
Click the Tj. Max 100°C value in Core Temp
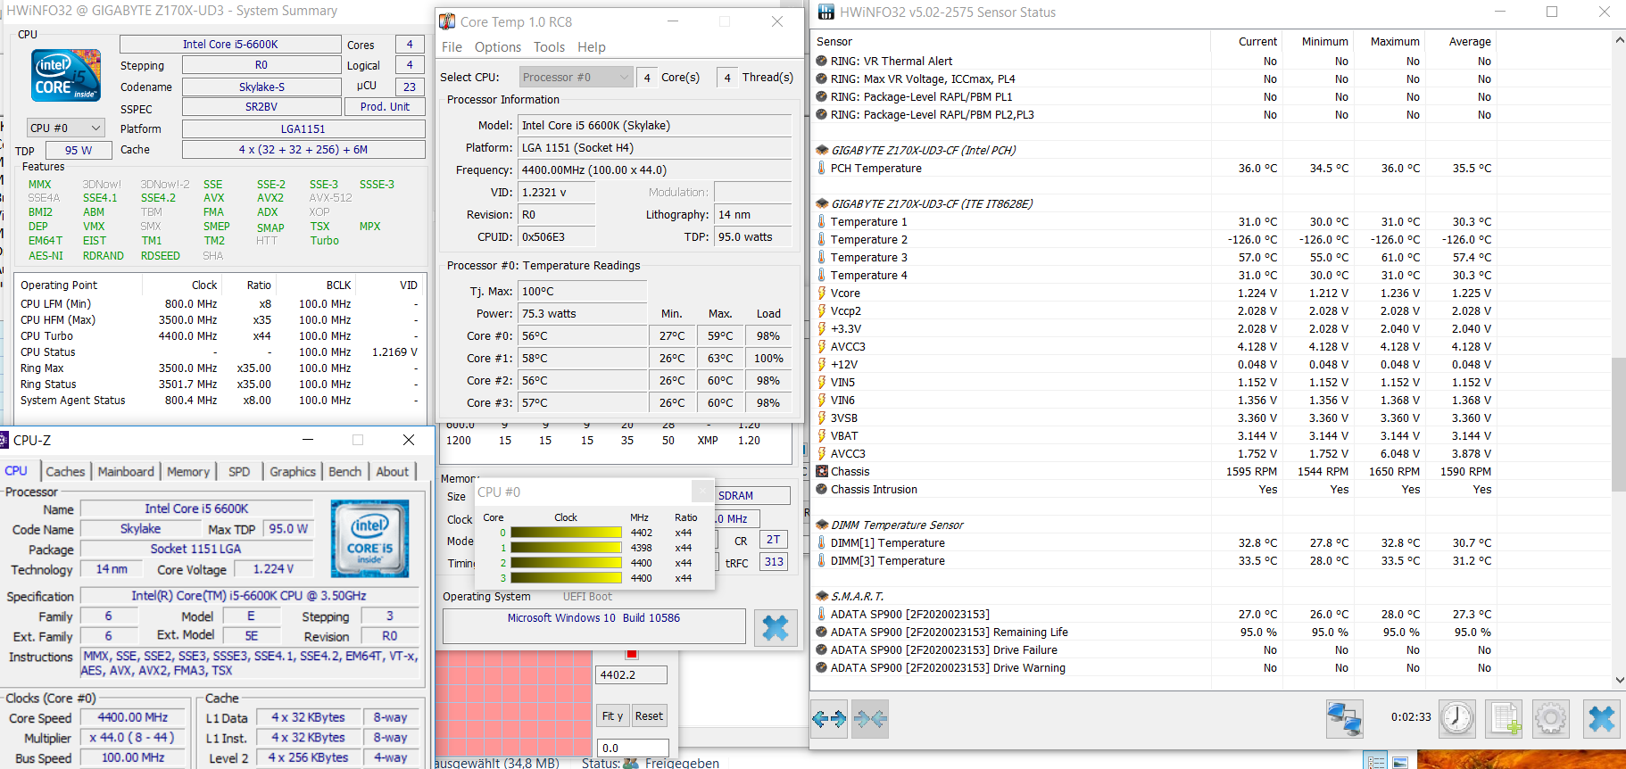[582, 292]
